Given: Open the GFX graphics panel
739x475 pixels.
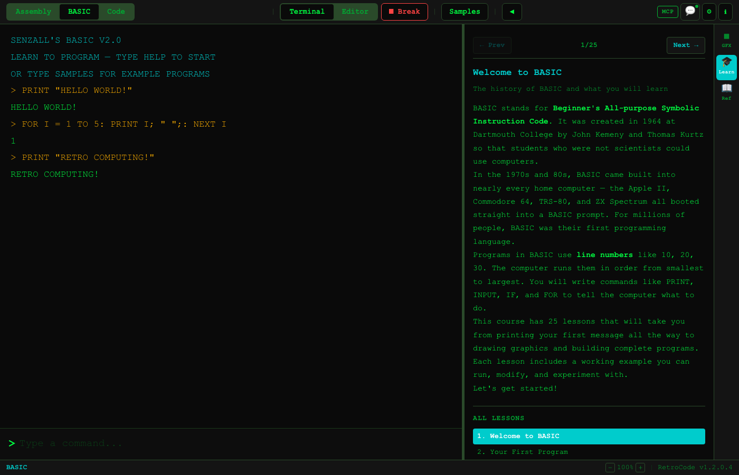Looking at the screenshot, I should coord(726,40).
